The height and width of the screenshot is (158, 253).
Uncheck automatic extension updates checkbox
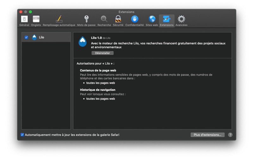click(22, 135)
